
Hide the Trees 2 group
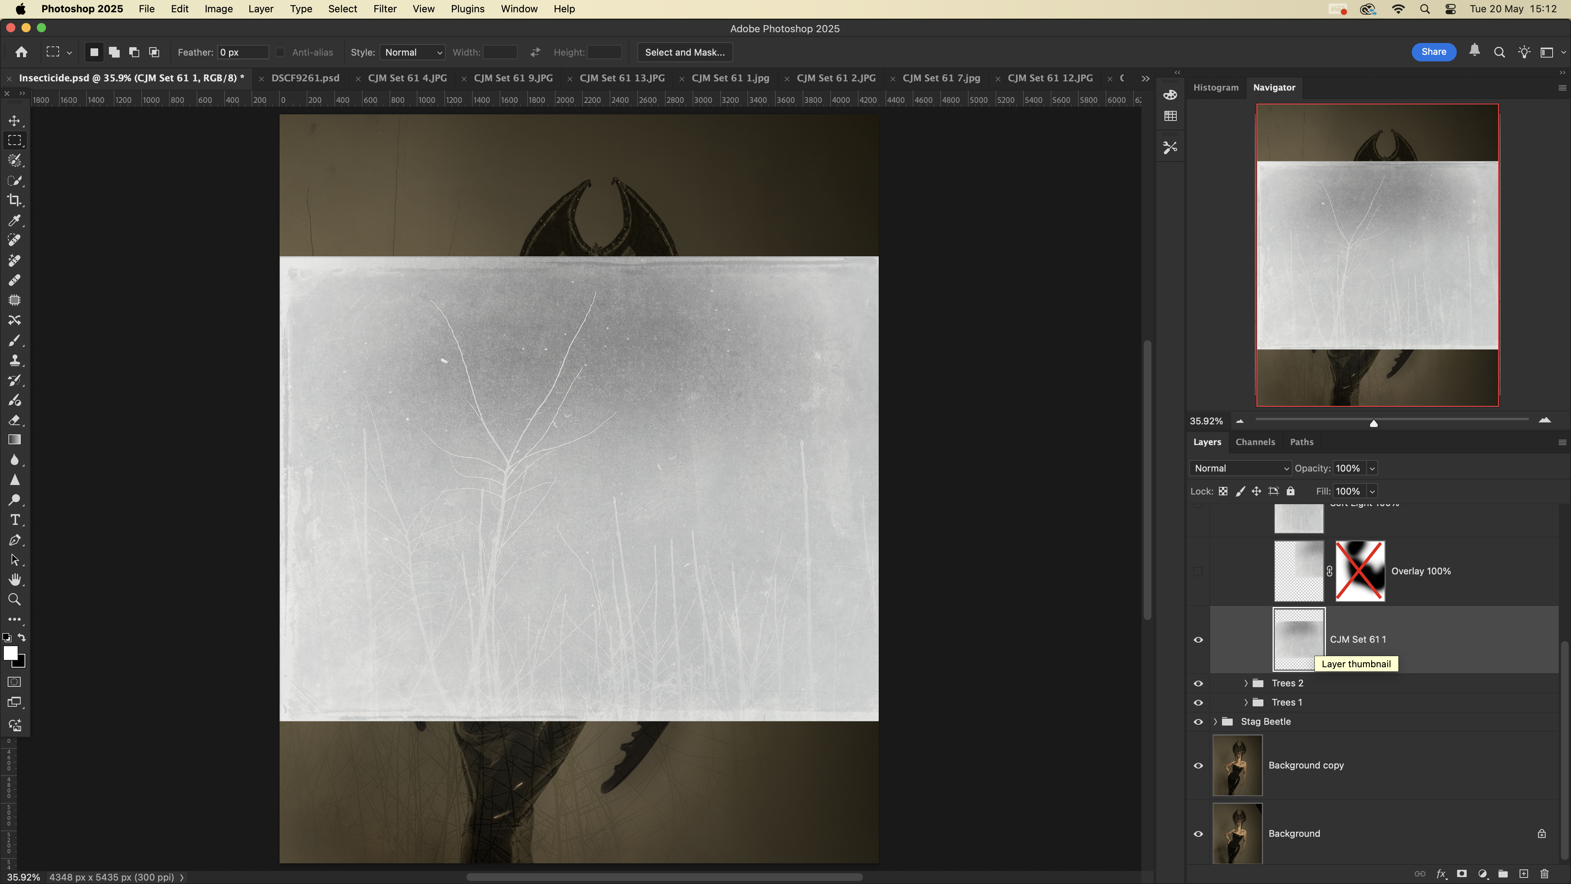1198,683
